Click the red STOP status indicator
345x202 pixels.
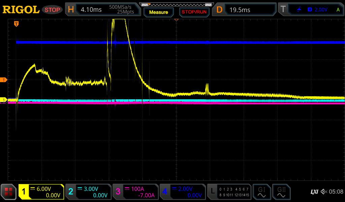pos(52,10)
